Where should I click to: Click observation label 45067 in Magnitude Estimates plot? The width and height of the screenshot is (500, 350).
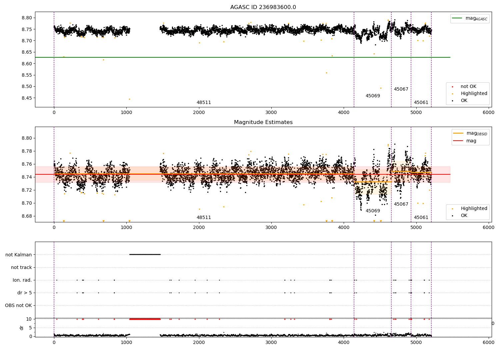click(x=401, y=204)
